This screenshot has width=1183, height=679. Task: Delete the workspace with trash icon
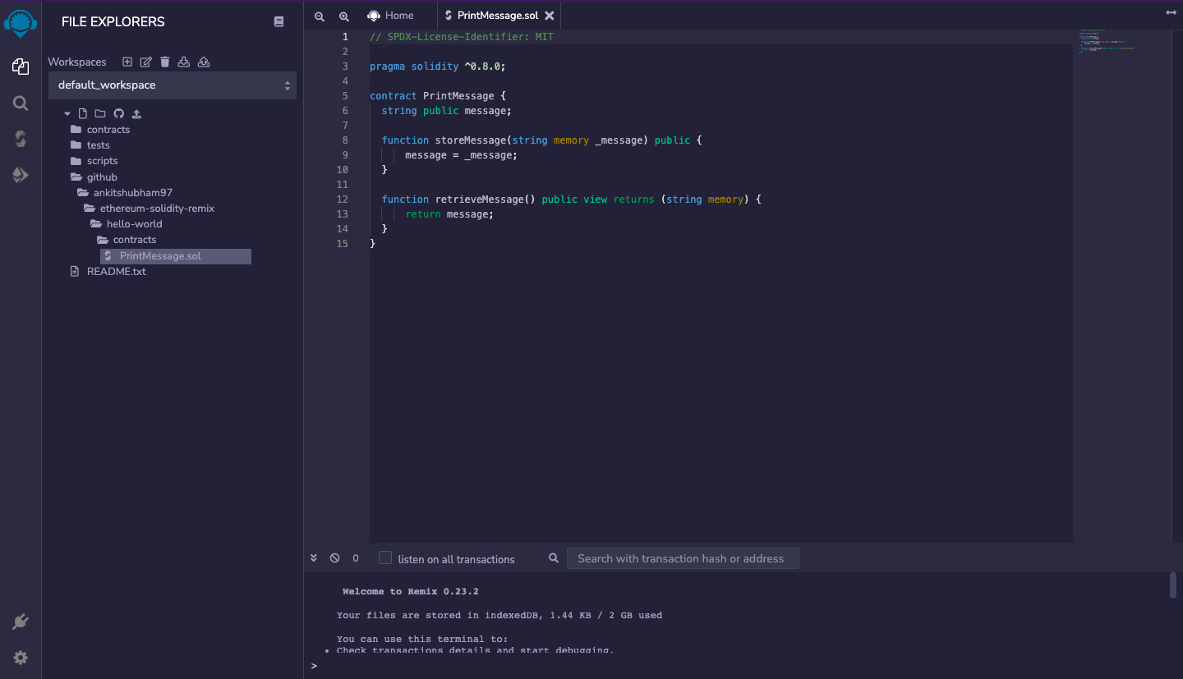click(x=165, y=62)
